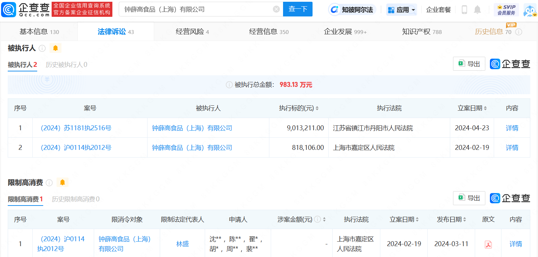Image resolution: width=538 pixels, height=257 pixels.
Task: Switch to the 经营风险 tab
Action: [192, 32]
